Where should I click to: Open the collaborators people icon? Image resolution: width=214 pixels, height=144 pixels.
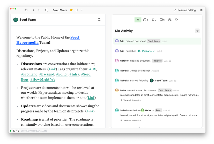point(170,20)
